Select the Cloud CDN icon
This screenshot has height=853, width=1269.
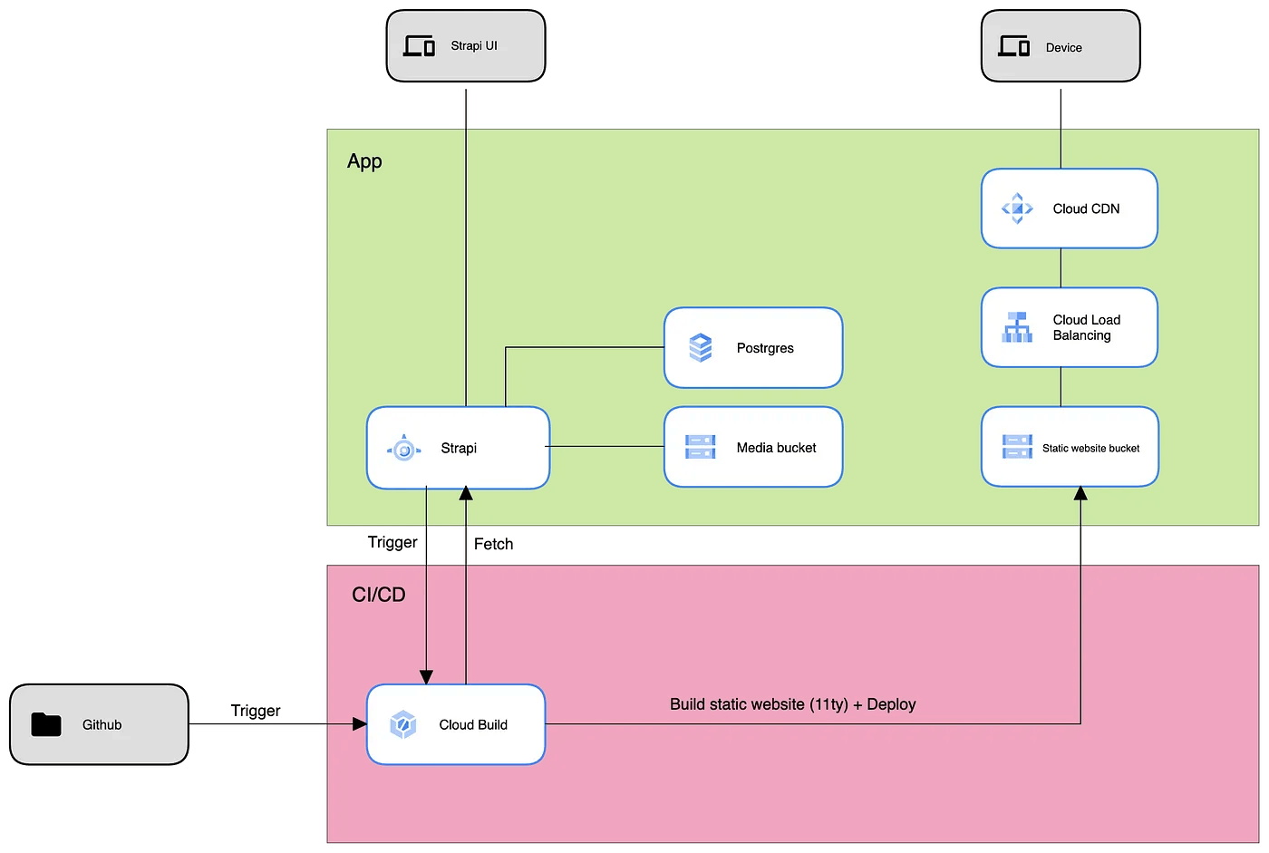pos(1017,208)
